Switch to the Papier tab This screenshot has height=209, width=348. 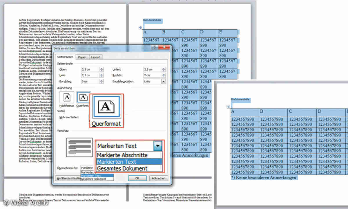tap(82, 57)
